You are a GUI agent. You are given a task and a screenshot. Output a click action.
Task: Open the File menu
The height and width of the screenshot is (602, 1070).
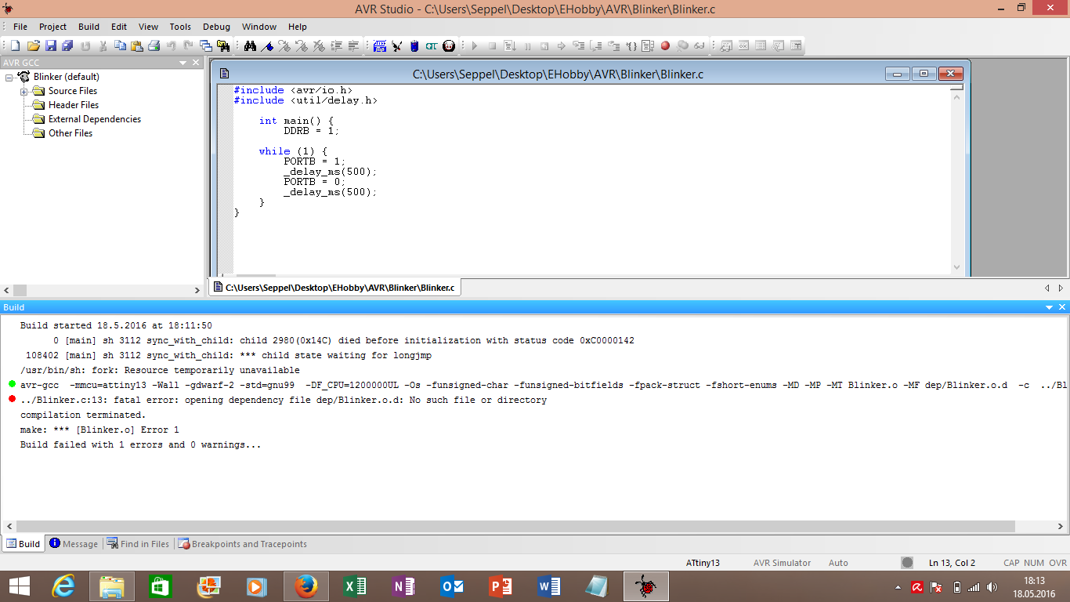coord(20,27)
